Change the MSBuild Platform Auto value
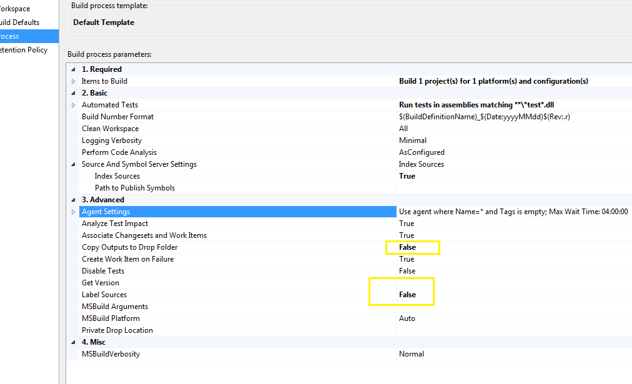Screen dimensions: 632x384 pyautogui.click(x=407, y=318)
